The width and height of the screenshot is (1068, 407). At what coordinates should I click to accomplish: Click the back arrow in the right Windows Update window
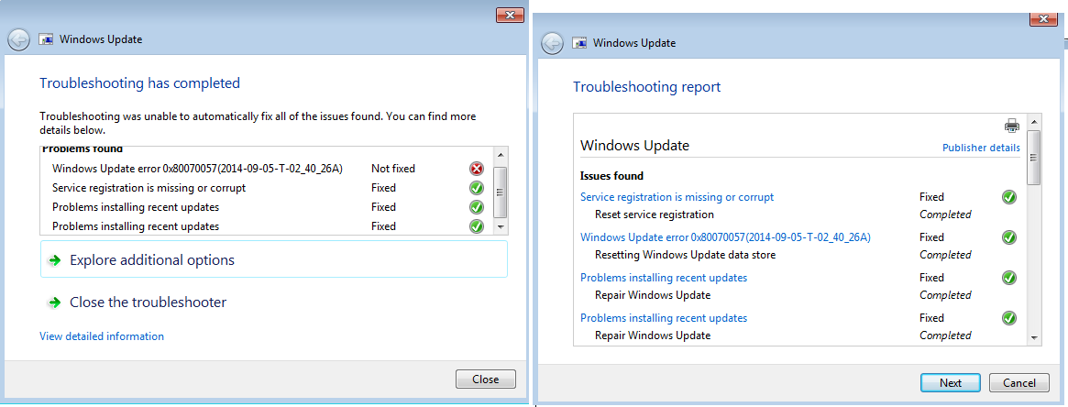(553, 43)
